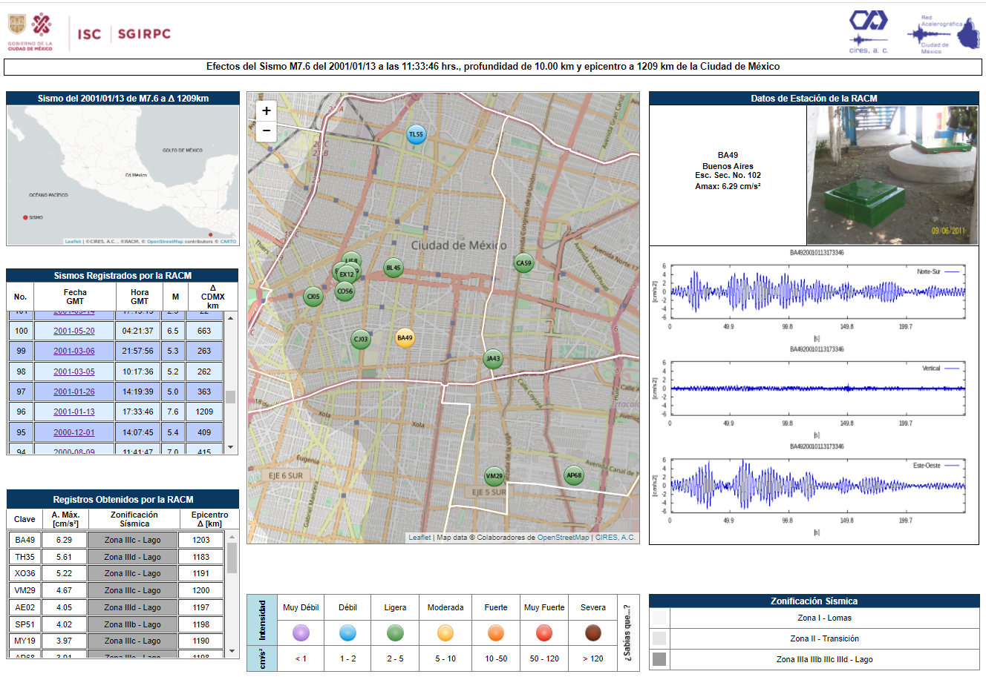
Task: Click the BL45 green station marker
Action: (x=393, y=268)
